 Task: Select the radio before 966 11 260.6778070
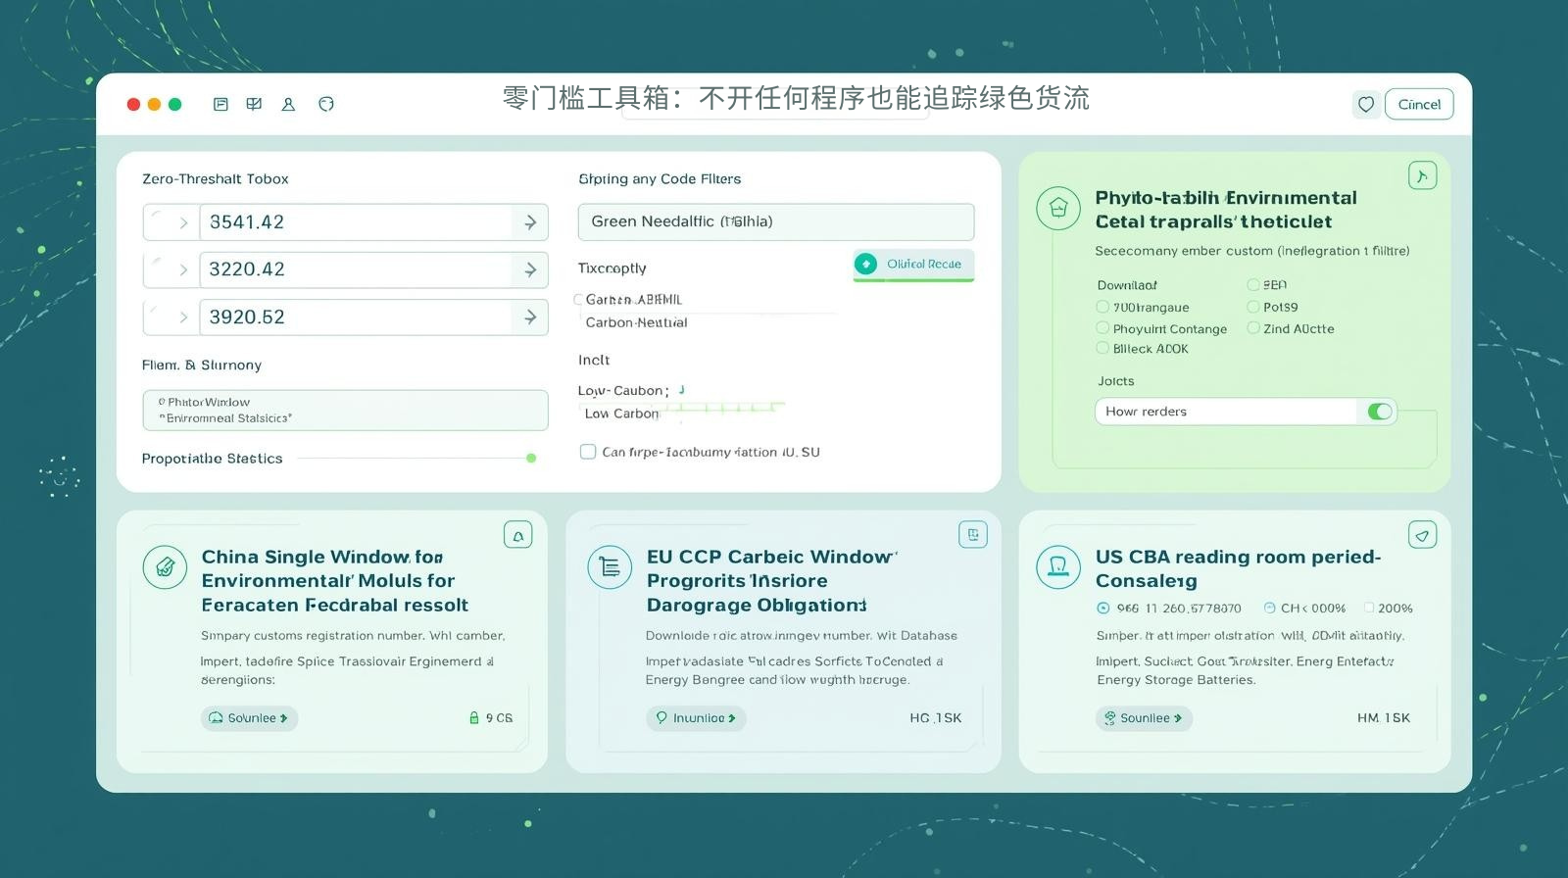1102,609
